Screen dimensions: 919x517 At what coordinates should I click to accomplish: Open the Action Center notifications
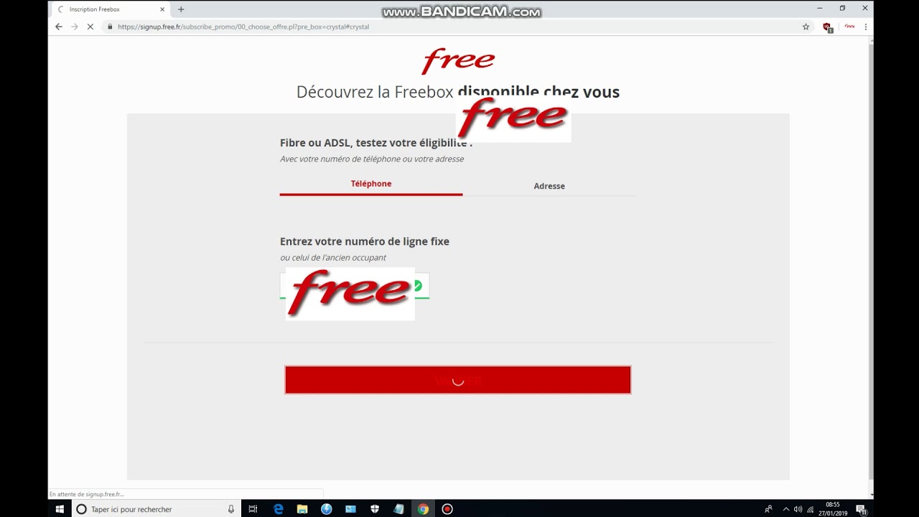[860, 509]
